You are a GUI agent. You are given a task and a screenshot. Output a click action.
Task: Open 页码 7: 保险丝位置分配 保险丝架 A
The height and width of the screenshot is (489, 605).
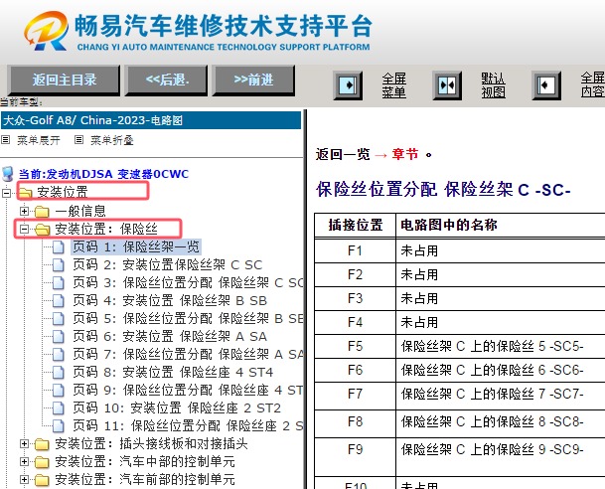click(188, 354)
